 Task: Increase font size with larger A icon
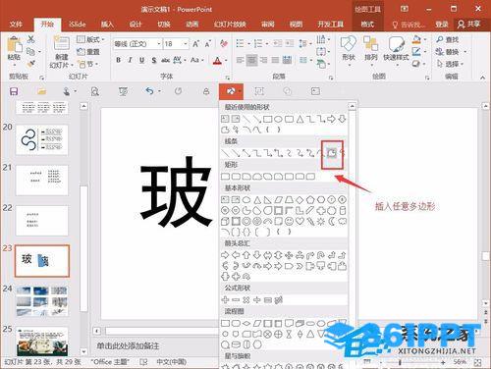[195, 44]
